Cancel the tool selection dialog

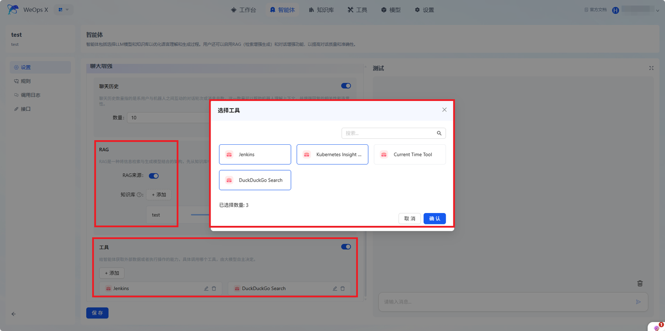pos(410,219)
